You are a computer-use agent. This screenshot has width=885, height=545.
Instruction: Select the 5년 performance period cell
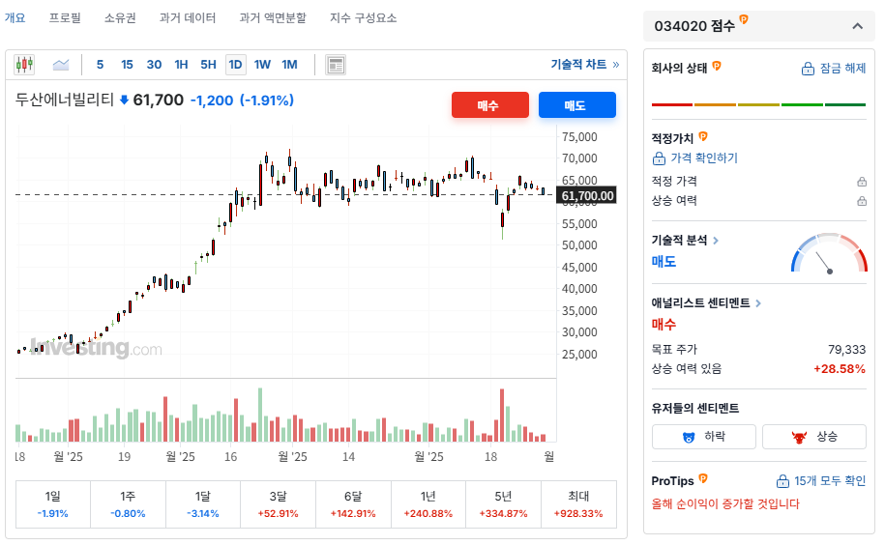[x=504, y=504]
